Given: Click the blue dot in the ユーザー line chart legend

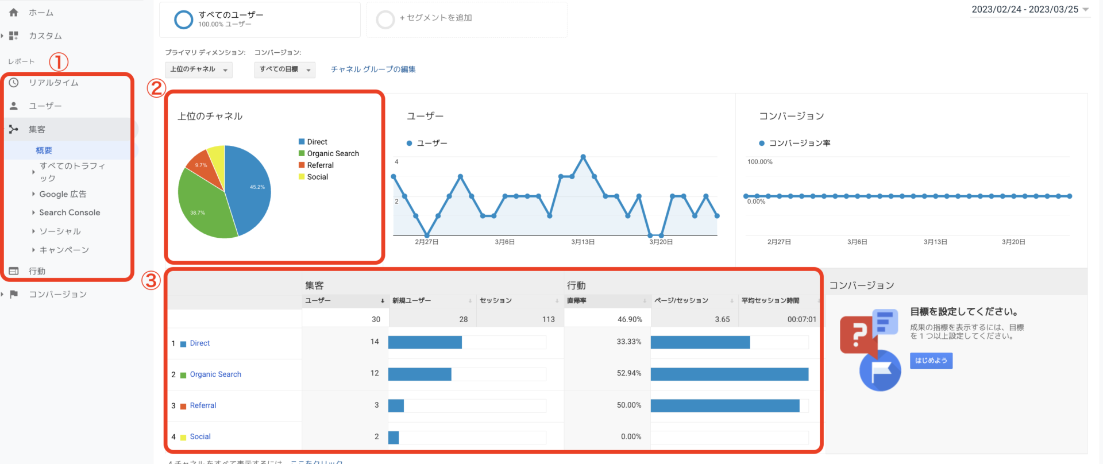Looking at the screenshot, I should (x=410, y=143).
